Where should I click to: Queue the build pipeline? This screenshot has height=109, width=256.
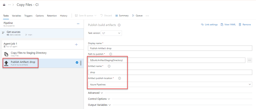tap(137, 16)
